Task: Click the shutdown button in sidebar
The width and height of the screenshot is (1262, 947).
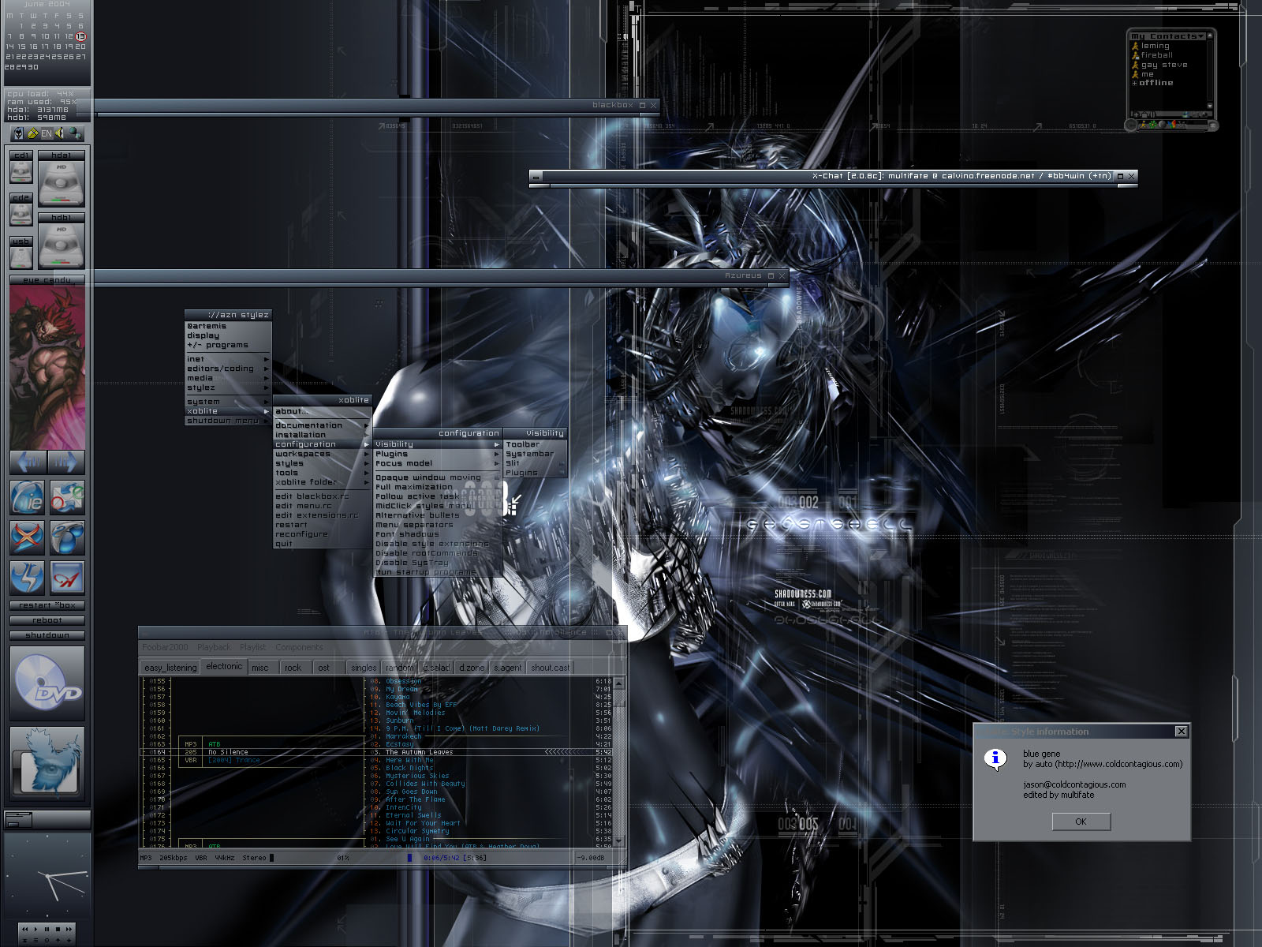Action: [x=47, y=635]
